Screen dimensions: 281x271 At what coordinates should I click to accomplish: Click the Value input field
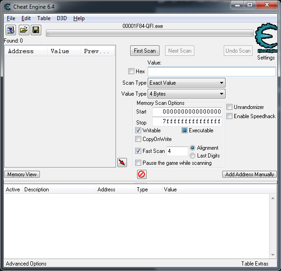coord(212,71)
